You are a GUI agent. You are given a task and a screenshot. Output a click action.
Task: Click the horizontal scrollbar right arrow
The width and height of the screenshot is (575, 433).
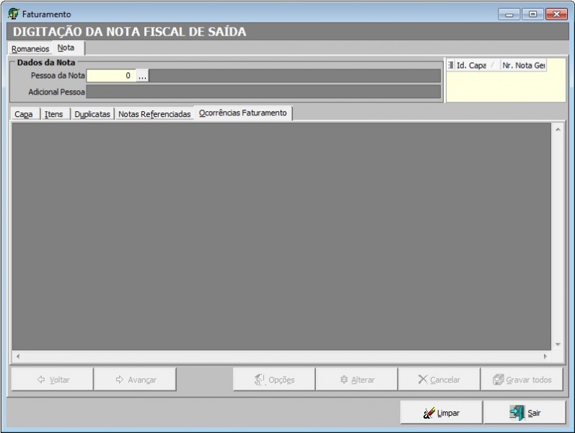[545, 357]
